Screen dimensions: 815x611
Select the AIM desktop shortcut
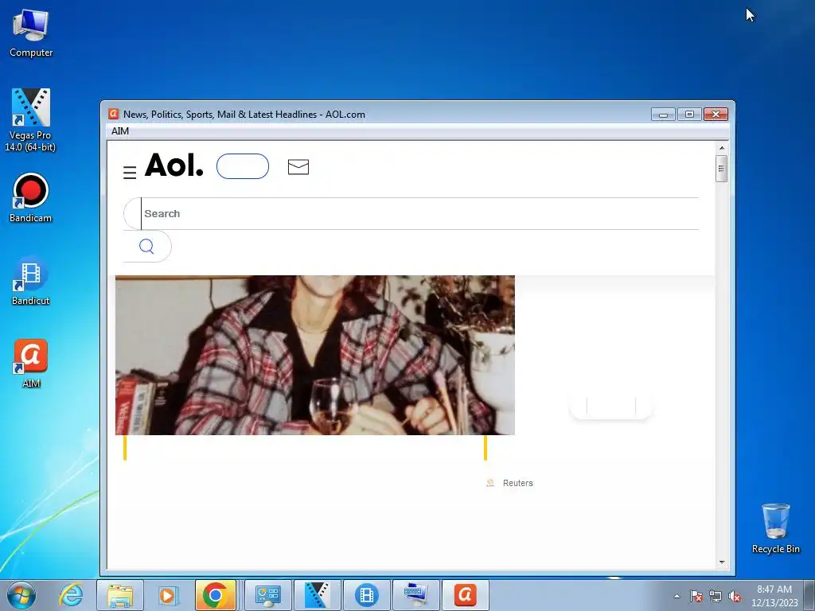click(31, 364)
